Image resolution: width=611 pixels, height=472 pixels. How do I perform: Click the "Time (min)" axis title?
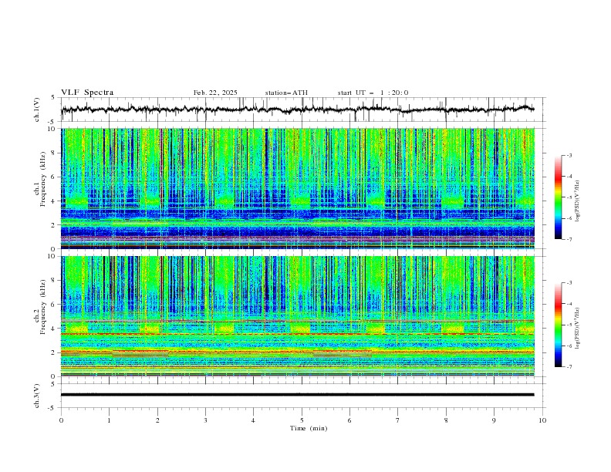click(309, 428)
